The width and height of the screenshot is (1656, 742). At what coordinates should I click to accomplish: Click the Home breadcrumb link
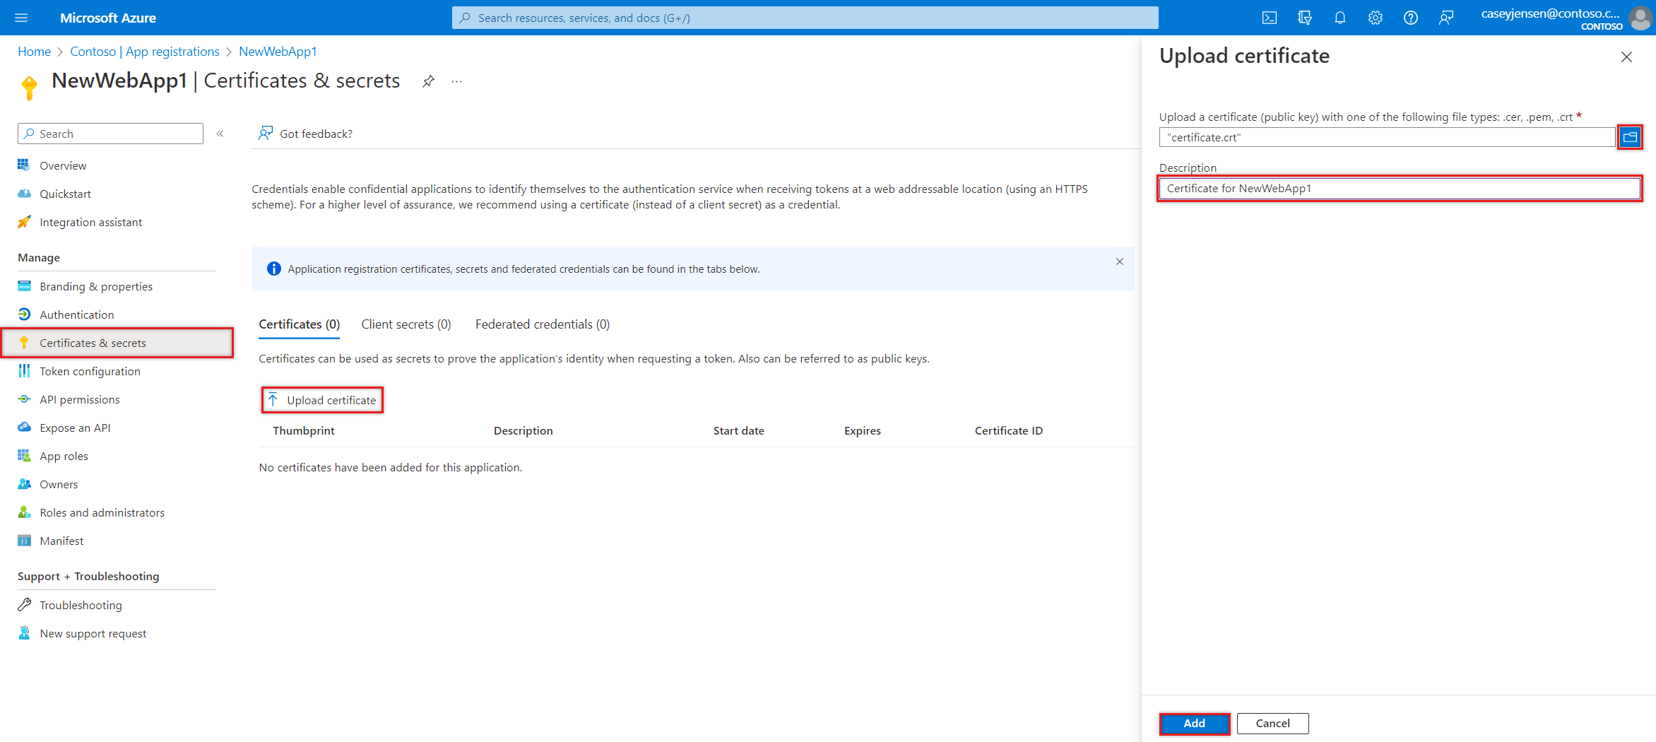tap(34, 52)
